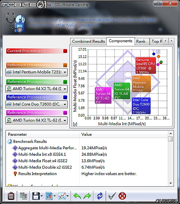Image resolution: width=180 pixels, height=204 pixels.
Task: Click the Benchmark Results section icon
Action: (10, 141)
